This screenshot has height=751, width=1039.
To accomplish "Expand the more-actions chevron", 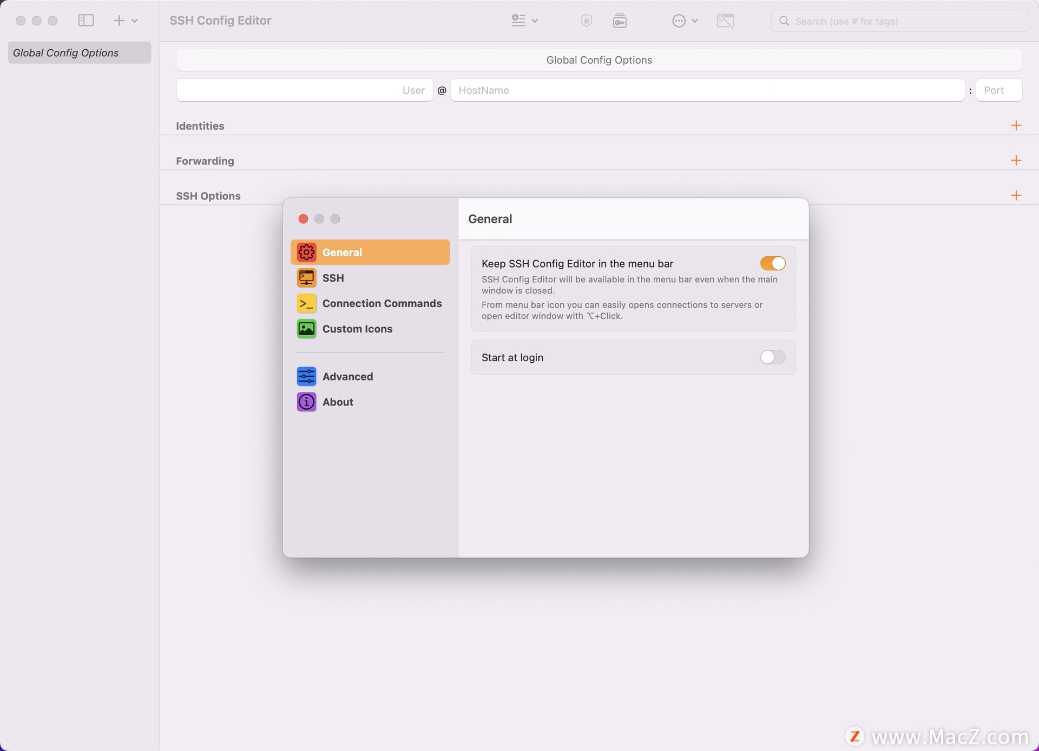I will (695, 21).
